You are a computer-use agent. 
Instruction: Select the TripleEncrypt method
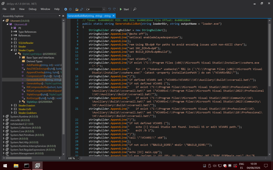(44, 94)
